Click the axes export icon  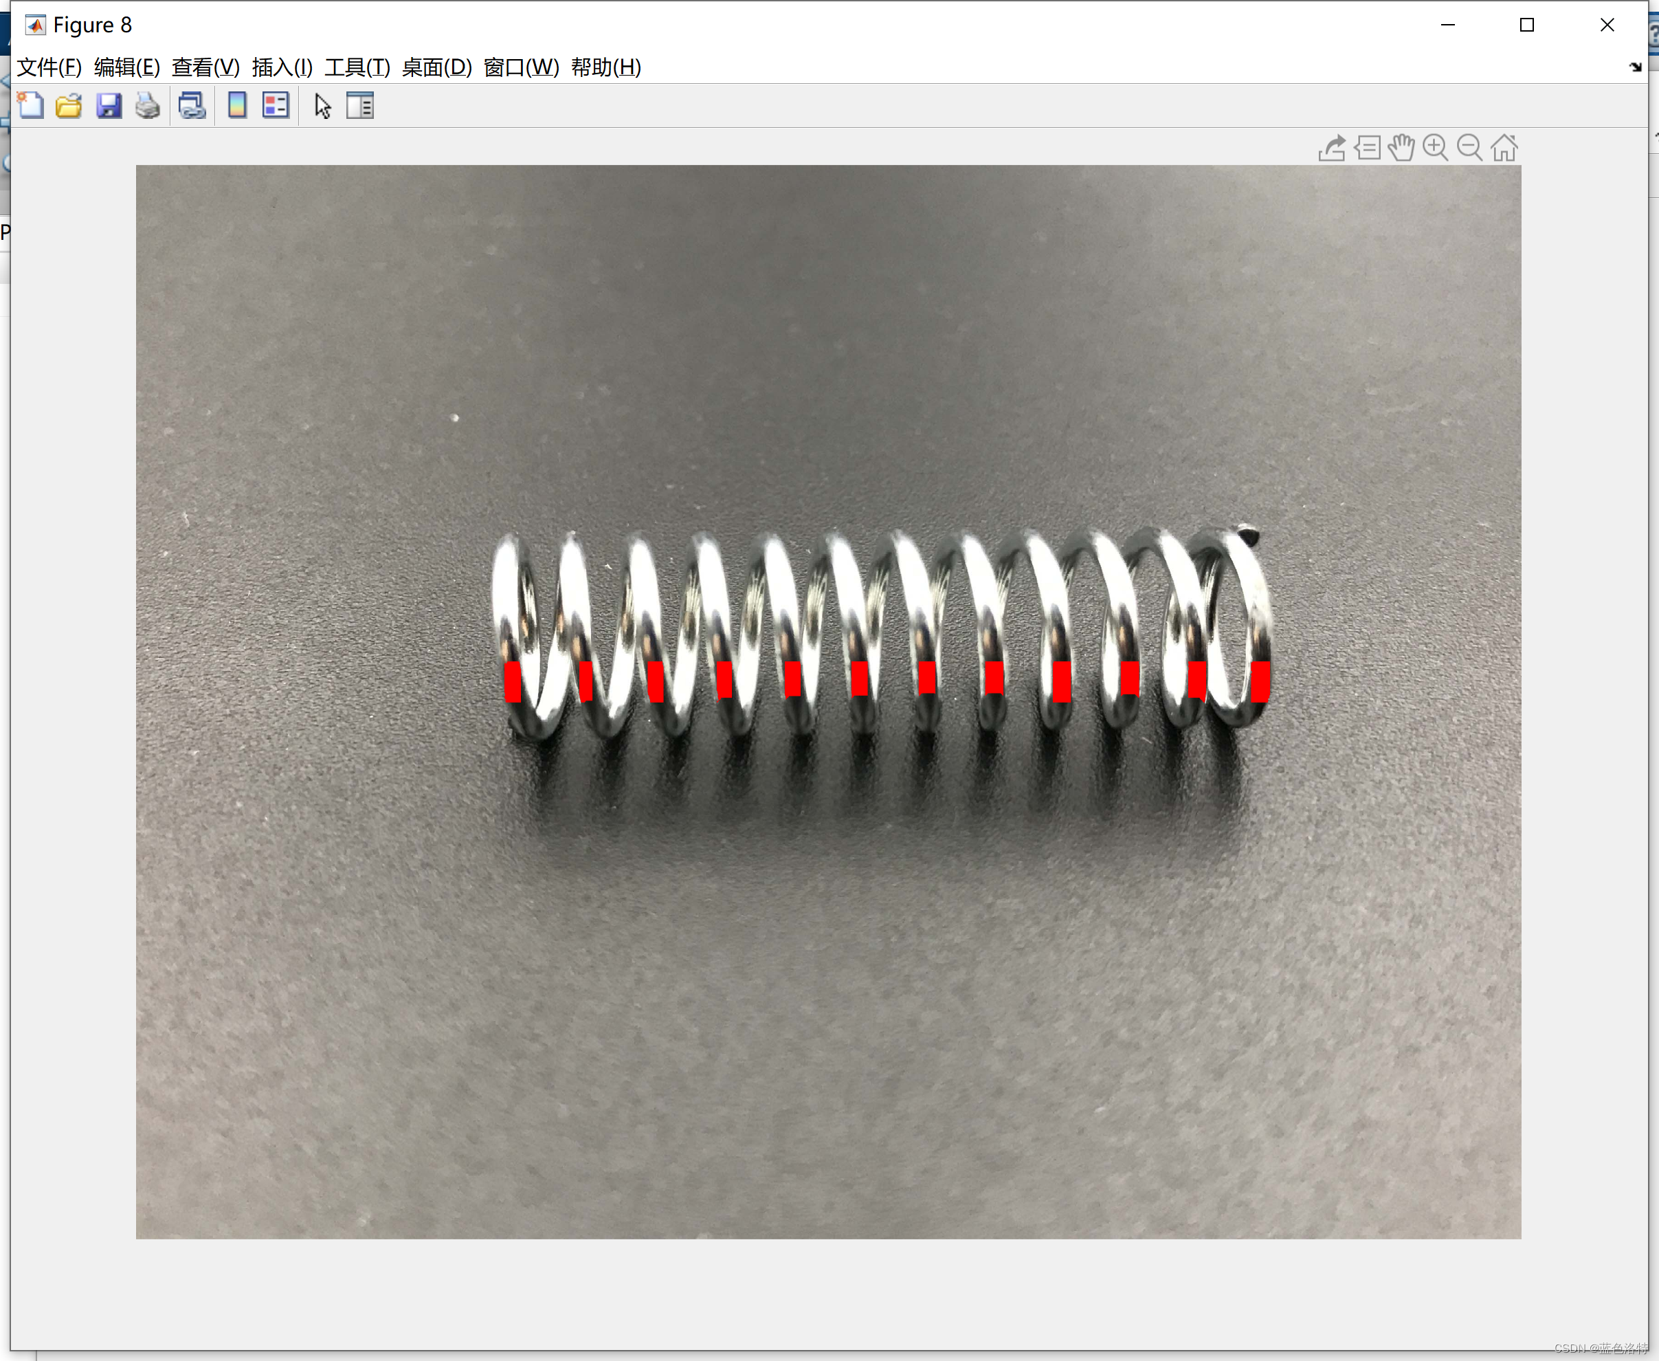click(x=1331, y=147)
